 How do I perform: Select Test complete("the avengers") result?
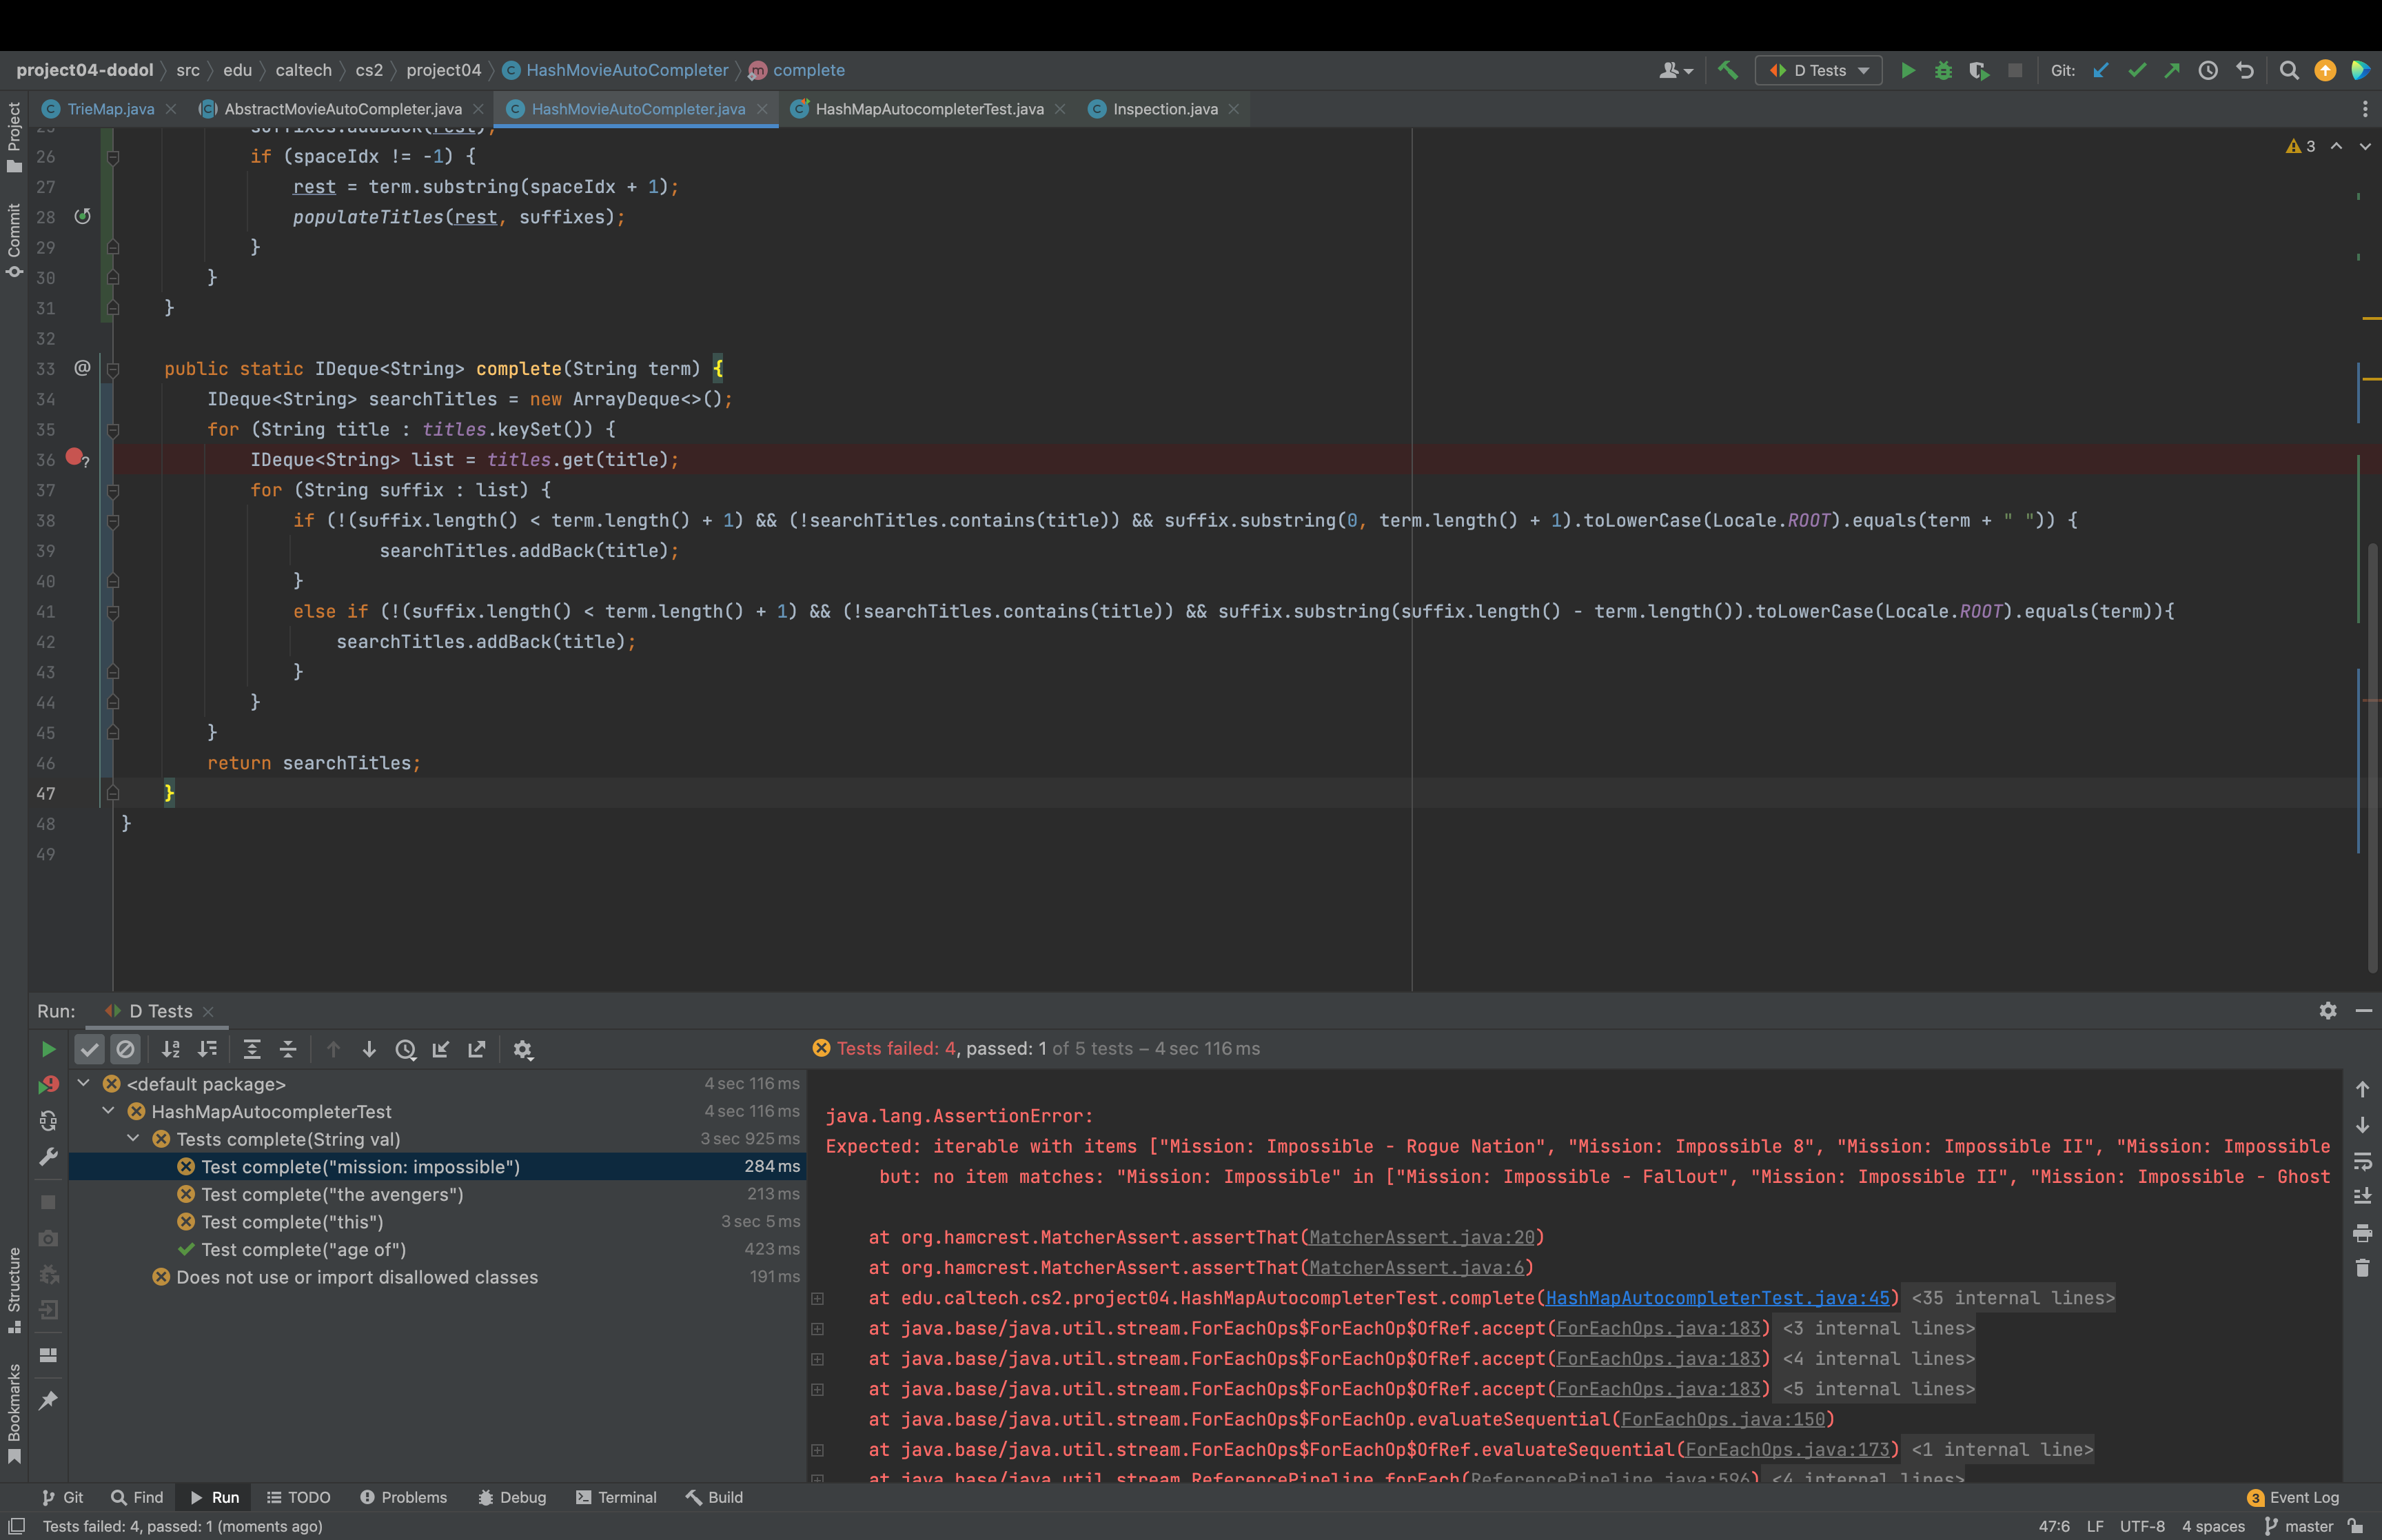[332, 1194]
